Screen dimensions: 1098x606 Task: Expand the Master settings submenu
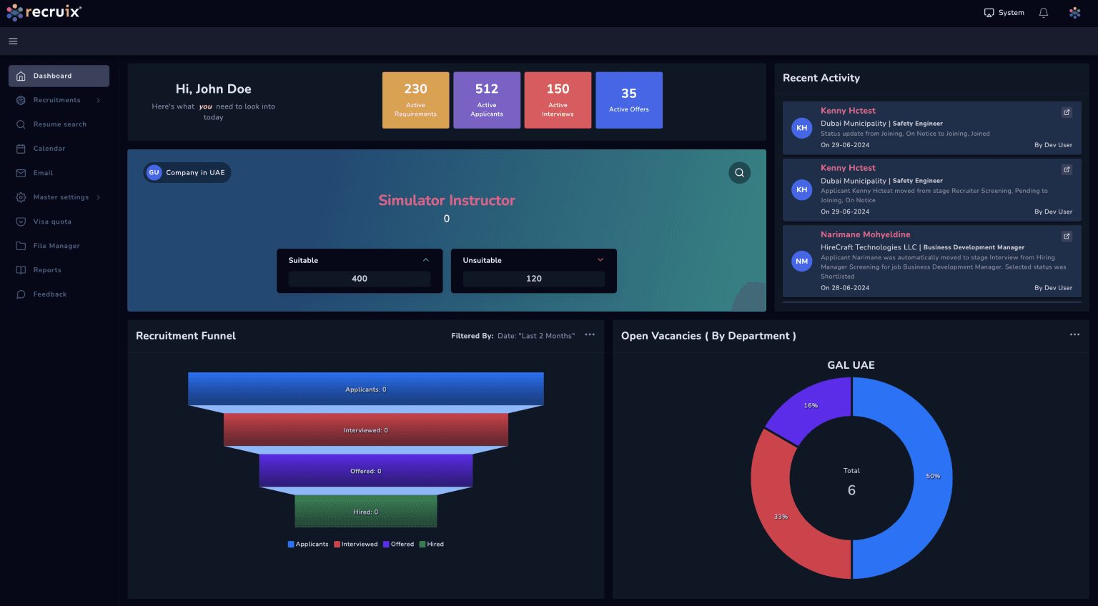(98, 197)
